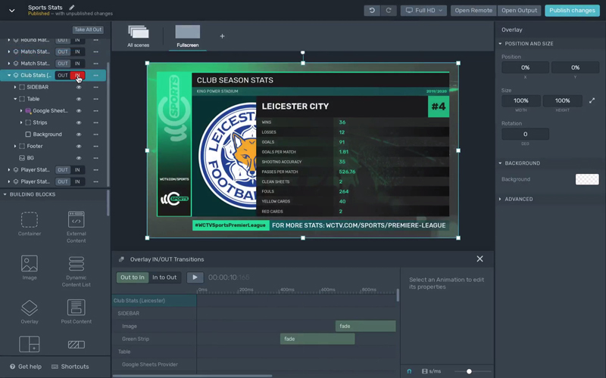Click the undo arrow button
Viewport: 606px width, 378px height.
372,11
